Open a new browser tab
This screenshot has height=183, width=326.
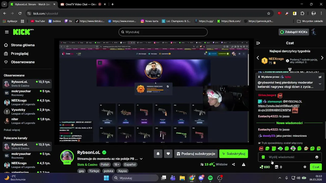coord(113,4)
